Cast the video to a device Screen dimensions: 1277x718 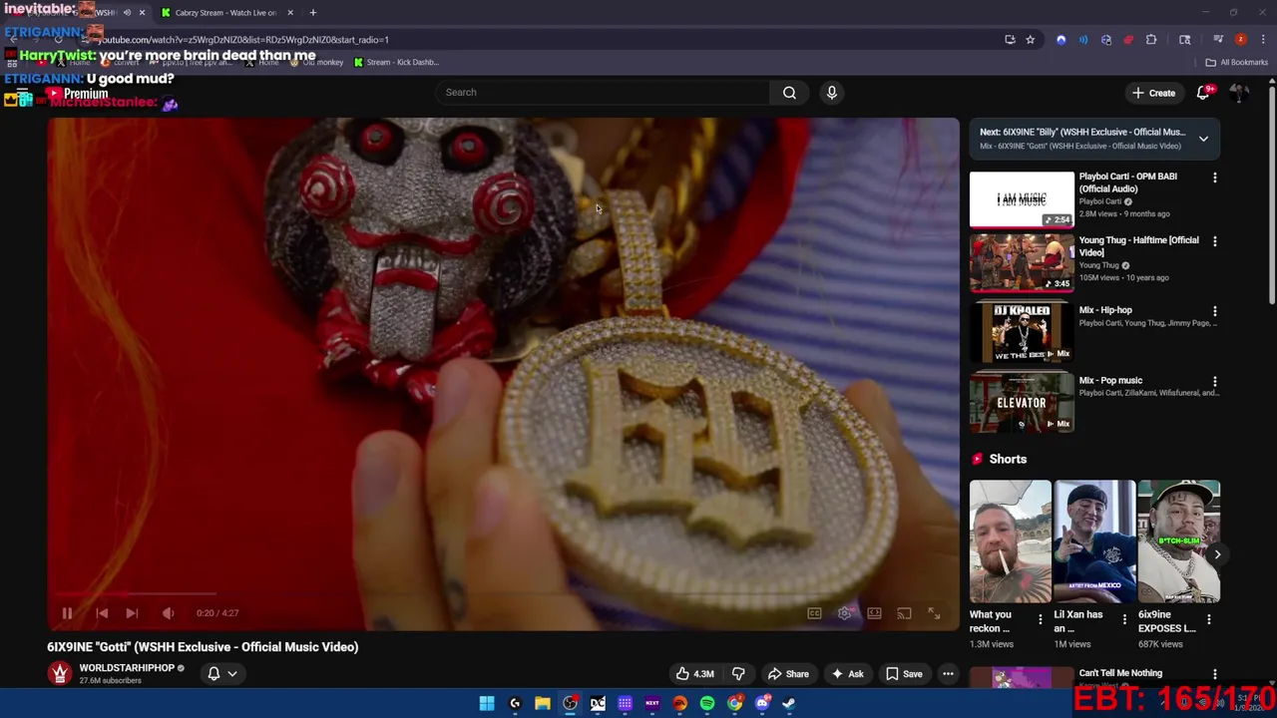(904, 613)
